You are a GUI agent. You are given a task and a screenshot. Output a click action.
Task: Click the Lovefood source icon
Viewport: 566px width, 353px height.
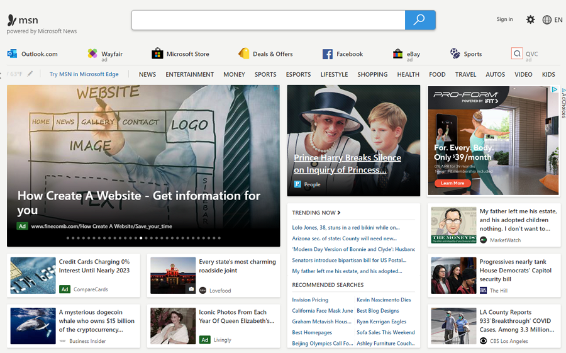click(x=203, y=290)
